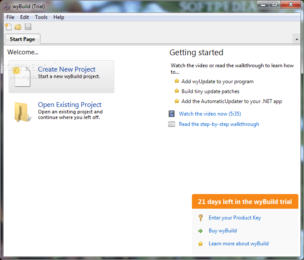304x260 pixels.
Task: Open Watch the video now (5:35) link
Action: [210, 114]
